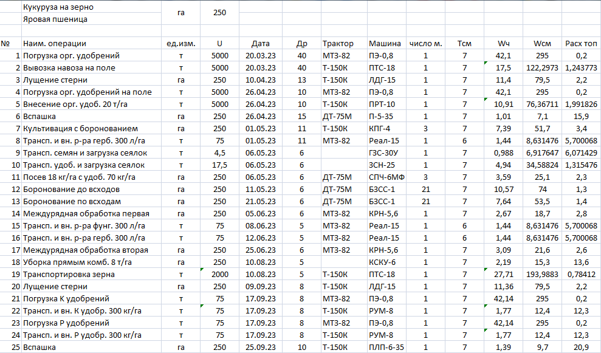Select "Трансп. и вн. р-ра герб. 300 л/га" in row 8
The height and width of the screenshot is (353, 601).
pos(91,141)
